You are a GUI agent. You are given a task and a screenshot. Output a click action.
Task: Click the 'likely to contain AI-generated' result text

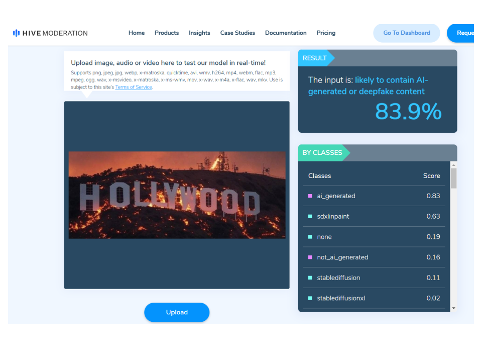[x=368, y=85]
